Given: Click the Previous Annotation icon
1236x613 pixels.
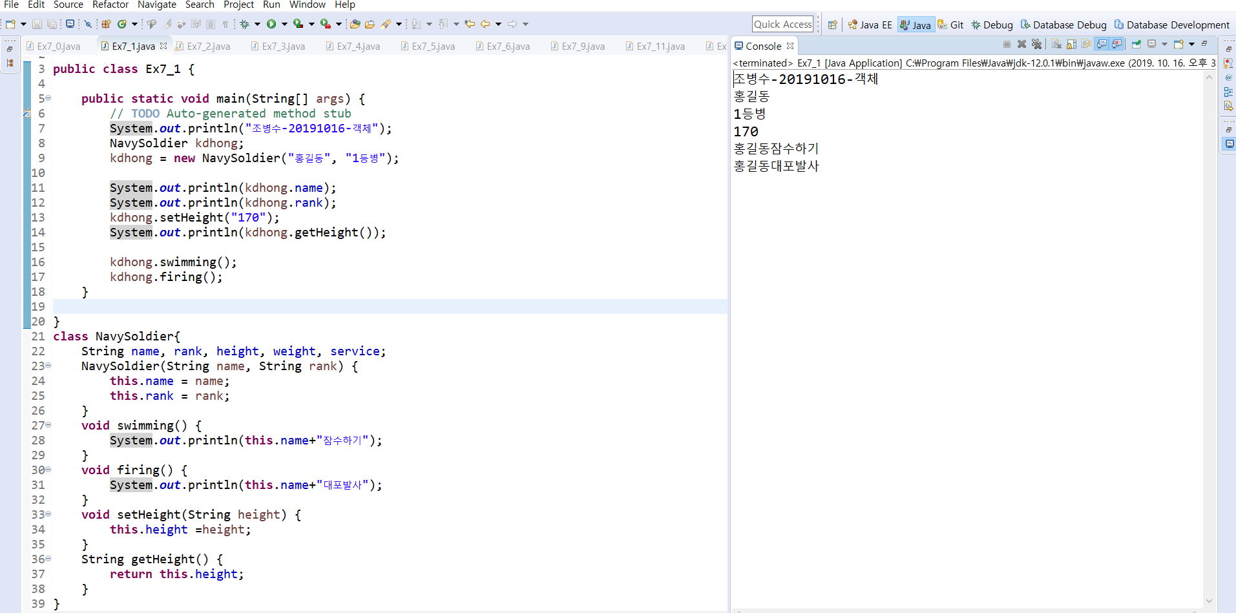Looking at the screenshot, I should [442, 24].
